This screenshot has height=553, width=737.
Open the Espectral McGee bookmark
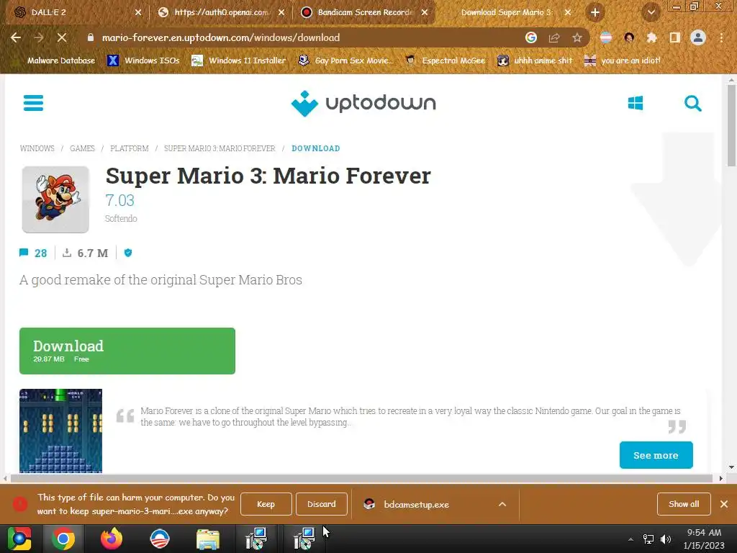pyautogui.click(x=445, y=60)
